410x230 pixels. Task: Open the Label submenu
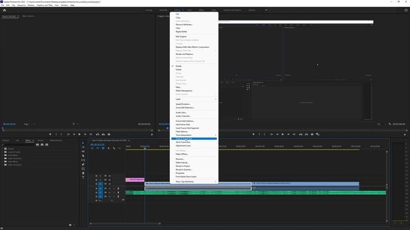click(x=194, y=99)
